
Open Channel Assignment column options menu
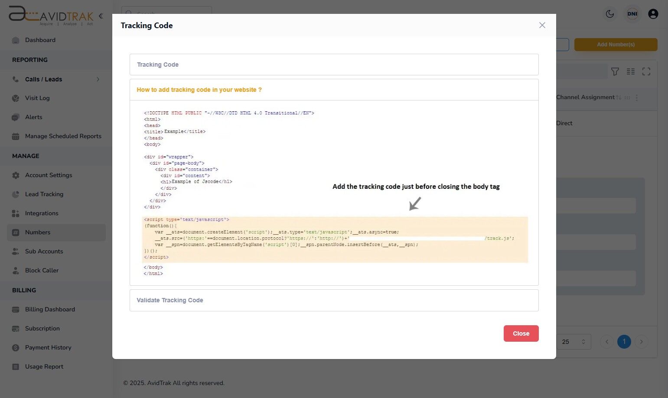click(637, 98)
